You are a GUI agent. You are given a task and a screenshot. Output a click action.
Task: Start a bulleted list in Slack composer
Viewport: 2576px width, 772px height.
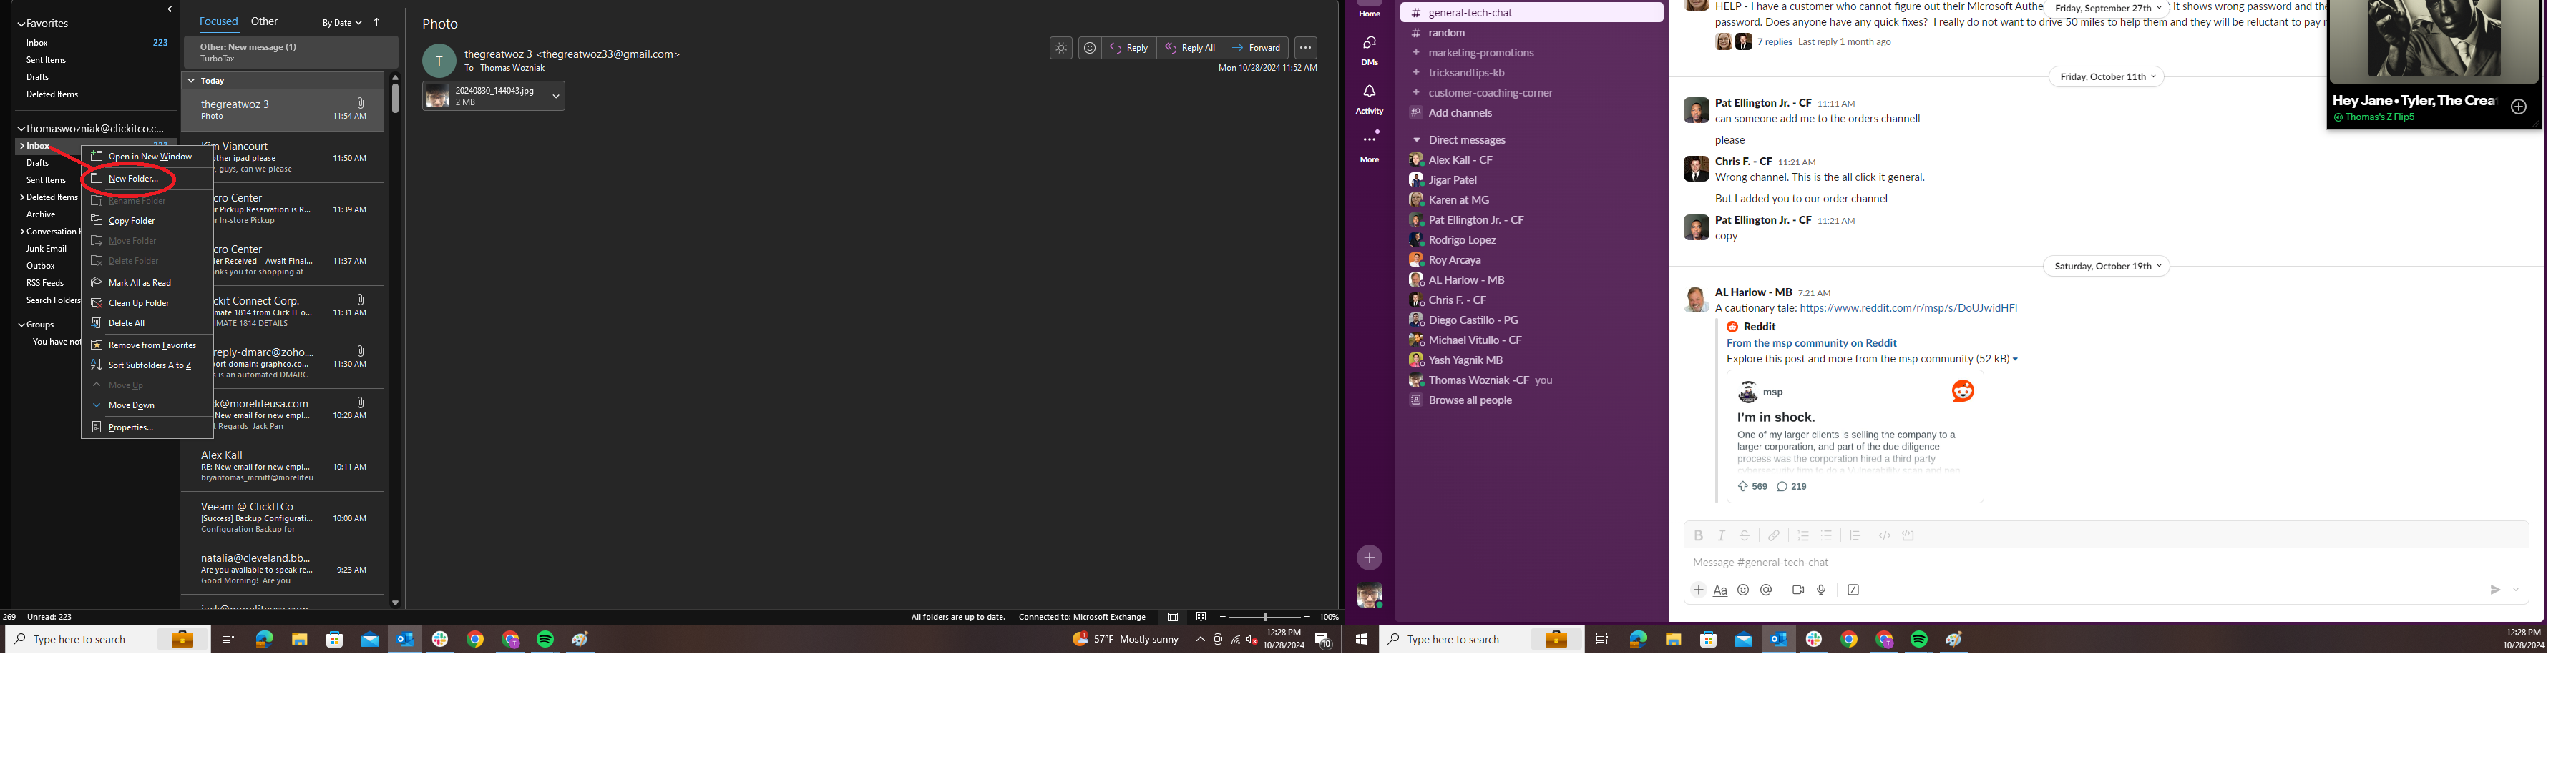tap(1826, 535)
